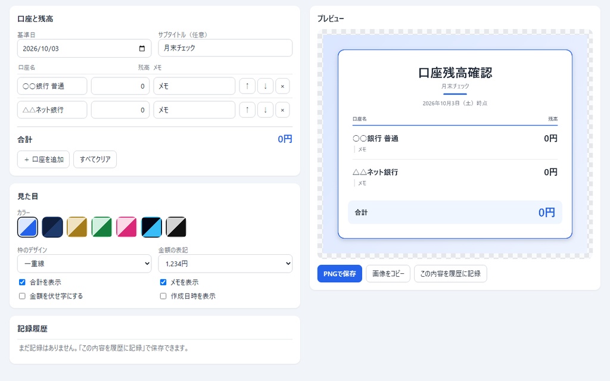The image size is (610, 381).
Task: Select the black and cyan color swatch
Action: pos(151,227)
